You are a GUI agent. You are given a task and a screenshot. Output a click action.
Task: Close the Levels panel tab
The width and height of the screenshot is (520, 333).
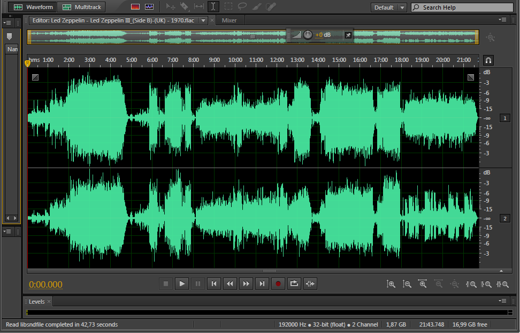[49, 302]
